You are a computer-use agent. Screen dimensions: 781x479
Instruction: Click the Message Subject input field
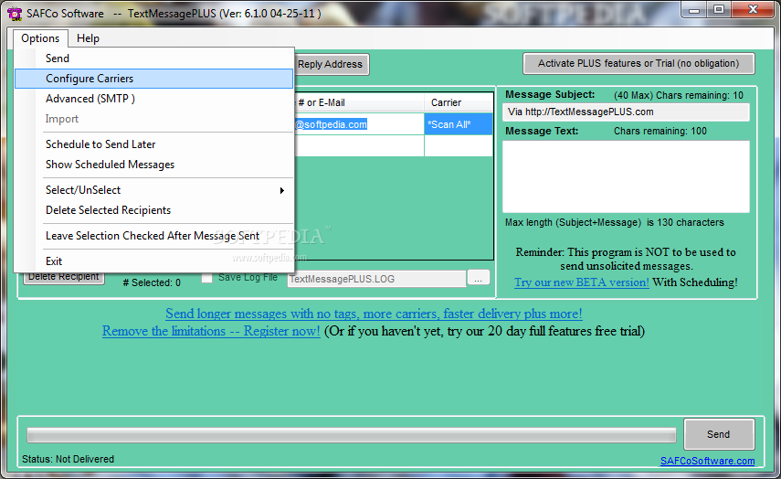point(626,112)
